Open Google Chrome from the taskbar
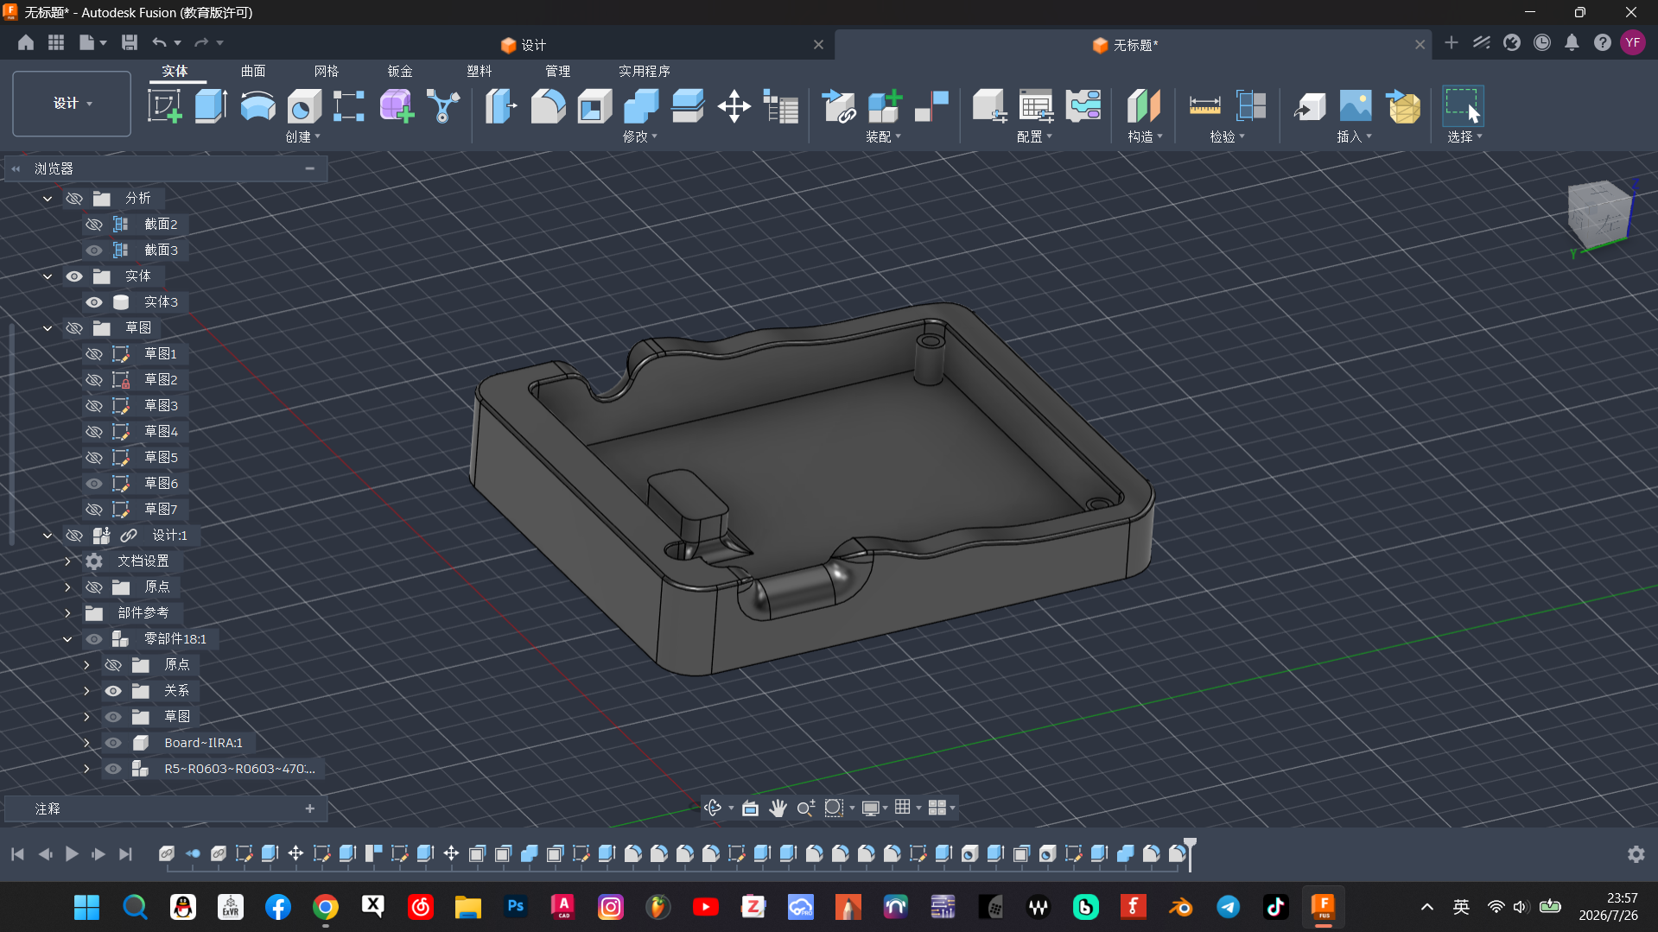Screen dimensions: 1658x932 (x=326, y=907)
